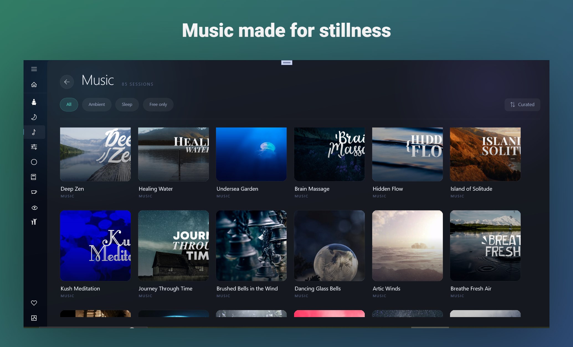Open the Healing Water session thumbnail

(173, 154)
